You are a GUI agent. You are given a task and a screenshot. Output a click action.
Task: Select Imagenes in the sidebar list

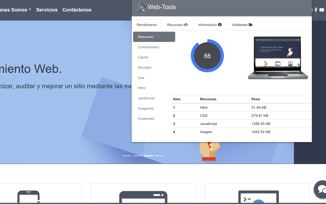[146, 108]
